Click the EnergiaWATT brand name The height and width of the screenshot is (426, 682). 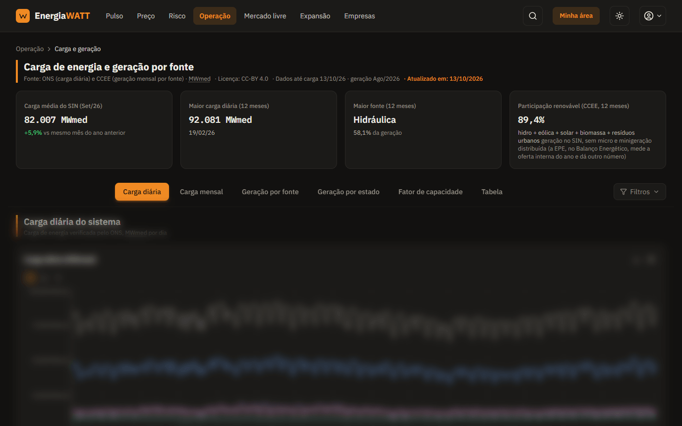point(62,16)
